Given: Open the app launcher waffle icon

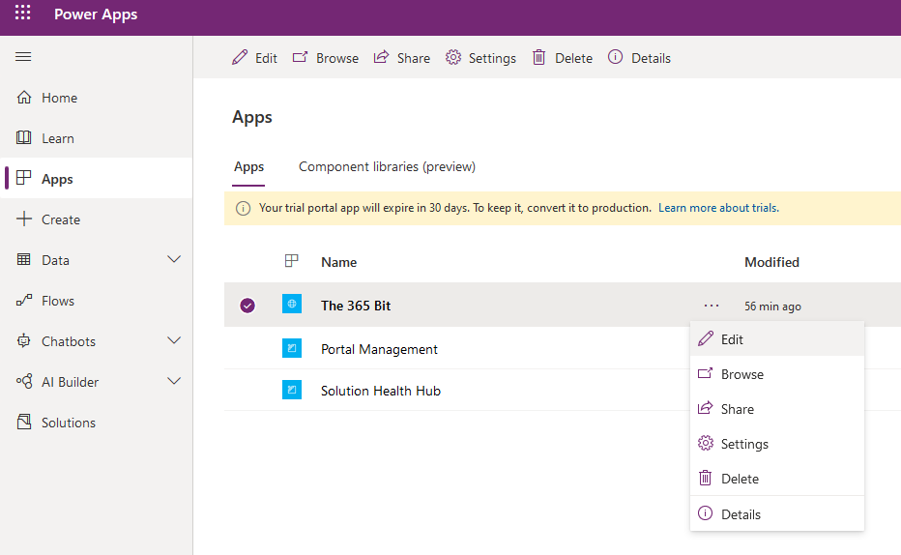Looking at the screenshot, I should coord(22,12).
